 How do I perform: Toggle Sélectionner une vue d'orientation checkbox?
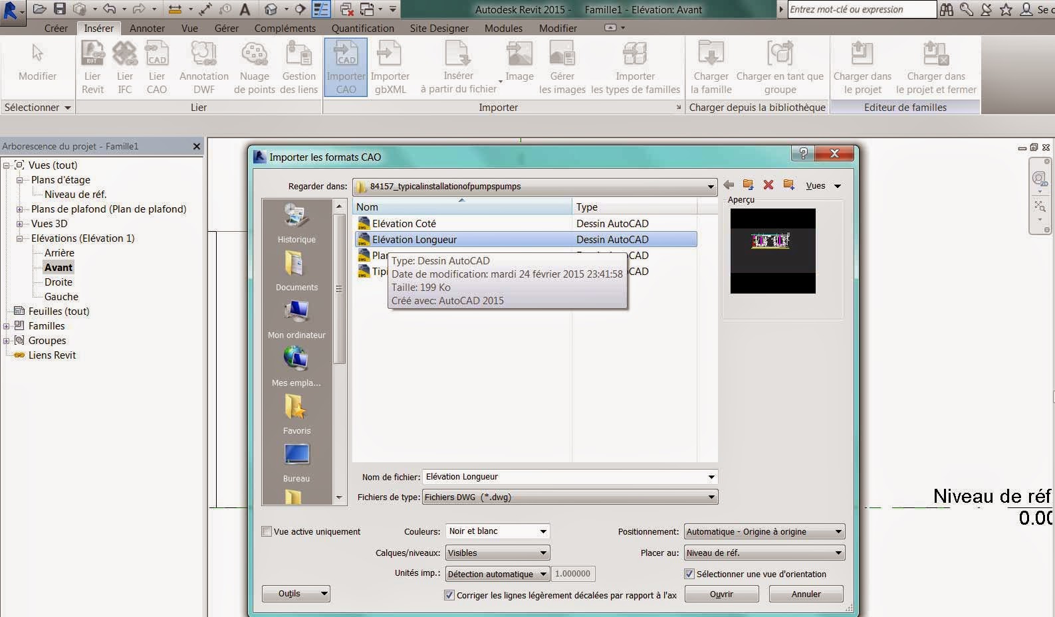click(689, 574)
